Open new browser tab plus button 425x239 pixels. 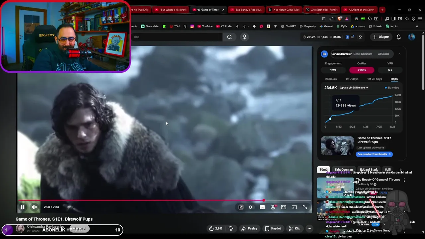[x=382, y=10]
